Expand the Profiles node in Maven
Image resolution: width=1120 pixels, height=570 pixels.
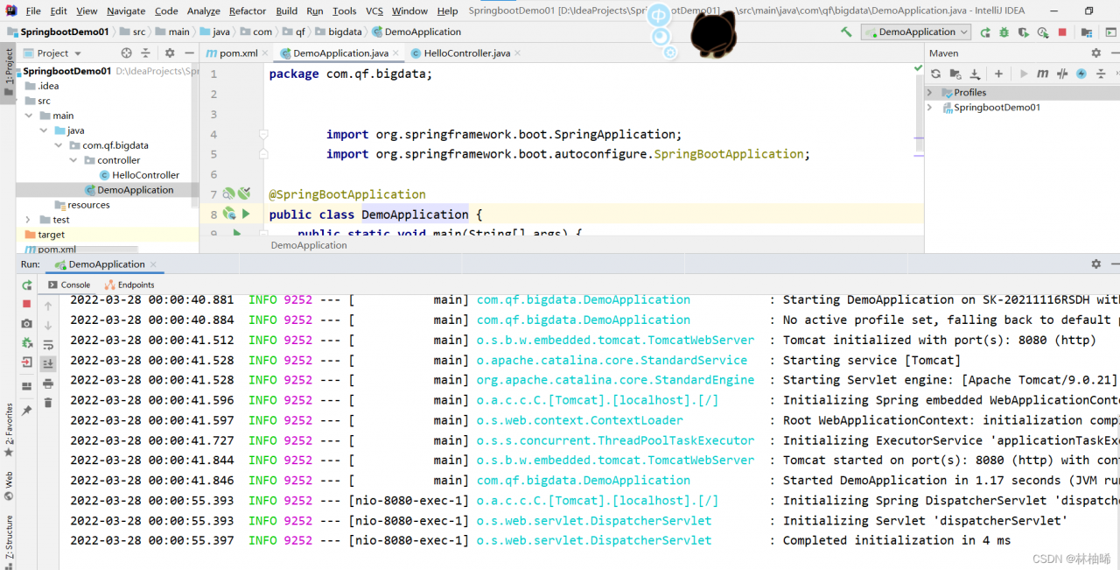click(930, 92)
